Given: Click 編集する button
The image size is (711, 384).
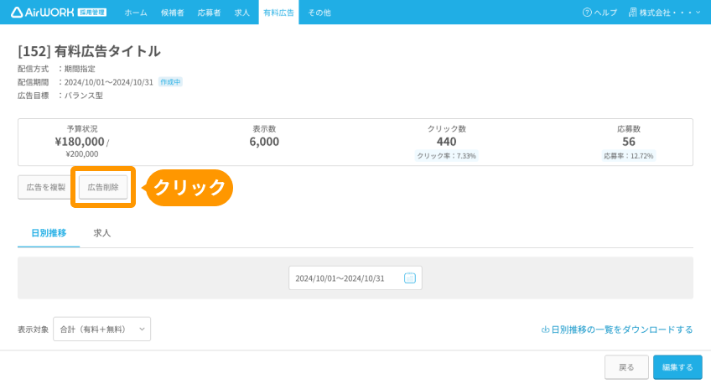Looking at the screenshot, I should (677, 367).
